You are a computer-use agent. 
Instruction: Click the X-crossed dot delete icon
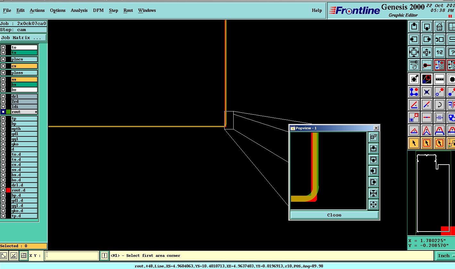(427, 92)
